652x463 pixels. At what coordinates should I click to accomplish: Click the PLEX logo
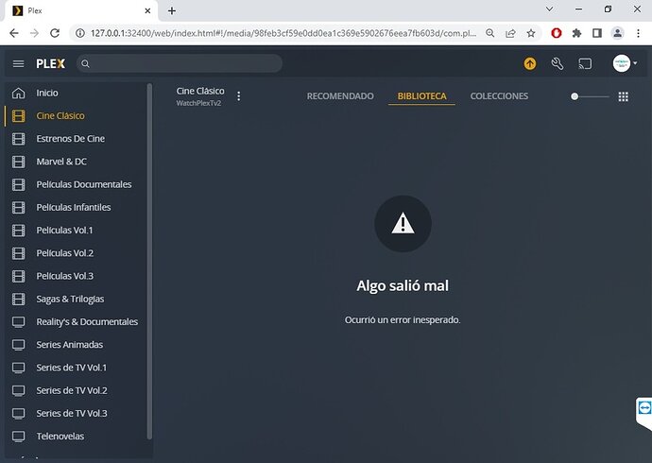[x=51, y=63]
